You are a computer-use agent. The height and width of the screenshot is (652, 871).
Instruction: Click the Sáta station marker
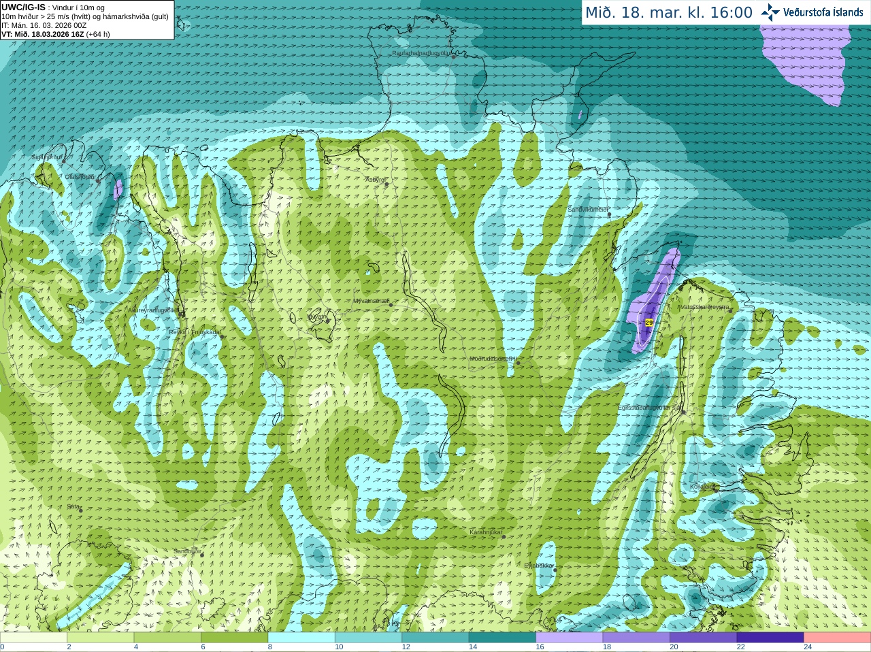(80, 510)
